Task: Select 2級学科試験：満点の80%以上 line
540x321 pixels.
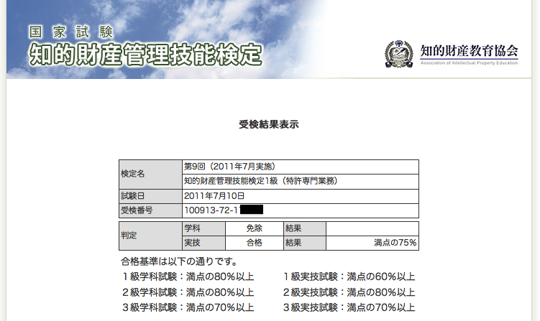Action: 188,292
